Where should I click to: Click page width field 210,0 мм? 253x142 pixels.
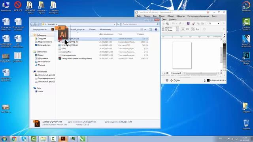click(170, 28)
